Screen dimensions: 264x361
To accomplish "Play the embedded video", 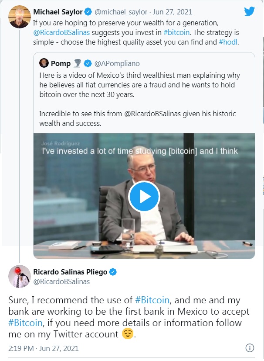I will click(144, 196).
